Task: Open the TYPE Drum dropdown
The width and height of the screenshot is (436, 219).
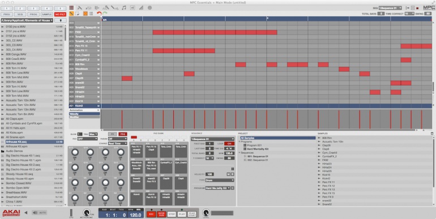Action: click(x=220, y=180)
